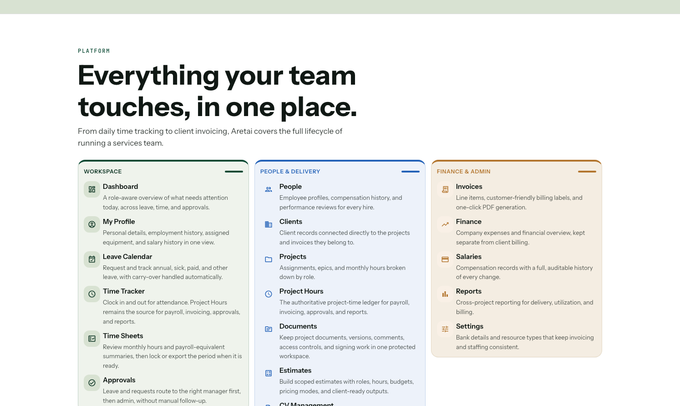Click the Time Sheets checklist icon

(92, 339)
